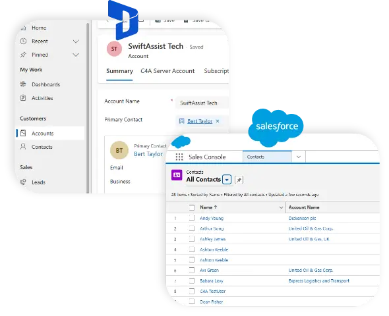
Task: Click the Account Name field SwiftAssist Tech
Action: click(202, 103)
